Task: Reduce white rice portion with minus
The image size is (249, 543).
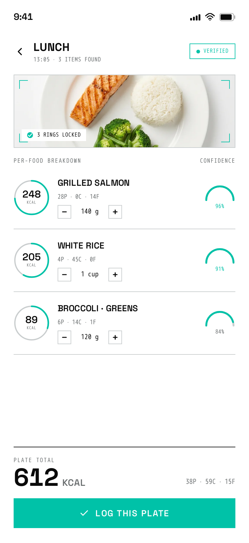Action: click(x=64, y=275)
